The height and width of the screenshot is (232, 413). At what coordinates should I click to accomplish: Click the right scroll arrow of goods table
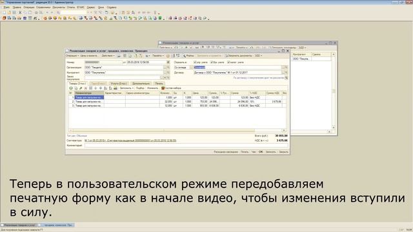click(x=284, y=130)
